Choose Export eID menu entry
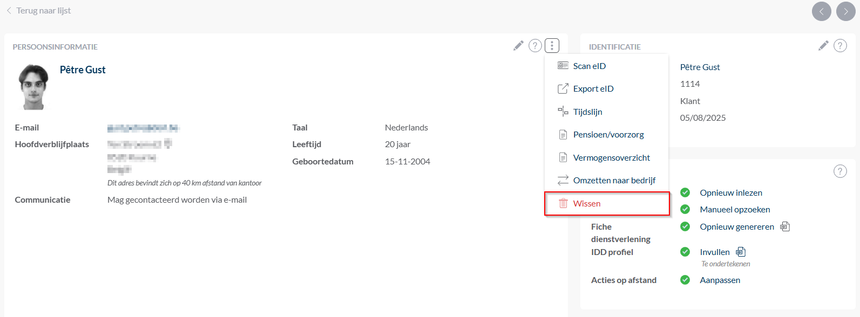860x317 pixels. point(593,89)
